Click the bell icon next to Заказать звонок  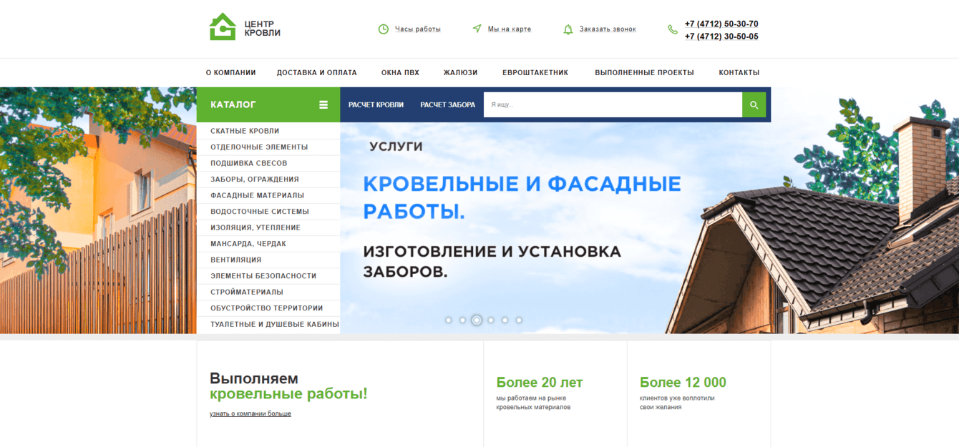568,29
